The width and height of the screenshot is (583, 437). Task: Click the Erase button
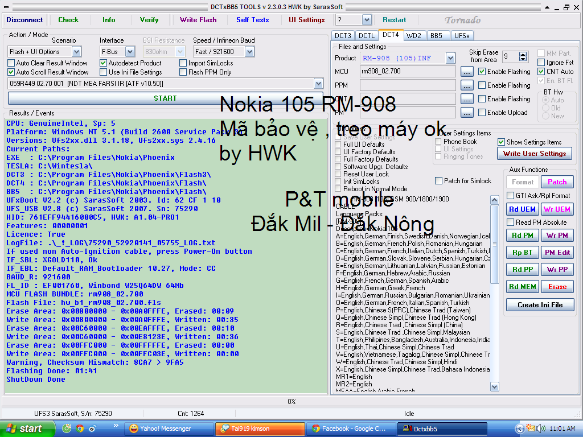(557, 287)
